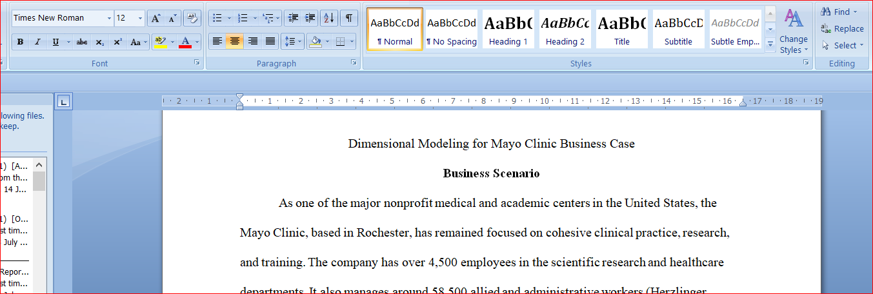
Task: Apply the Subtitle style
Action: (x=679, y=29)
